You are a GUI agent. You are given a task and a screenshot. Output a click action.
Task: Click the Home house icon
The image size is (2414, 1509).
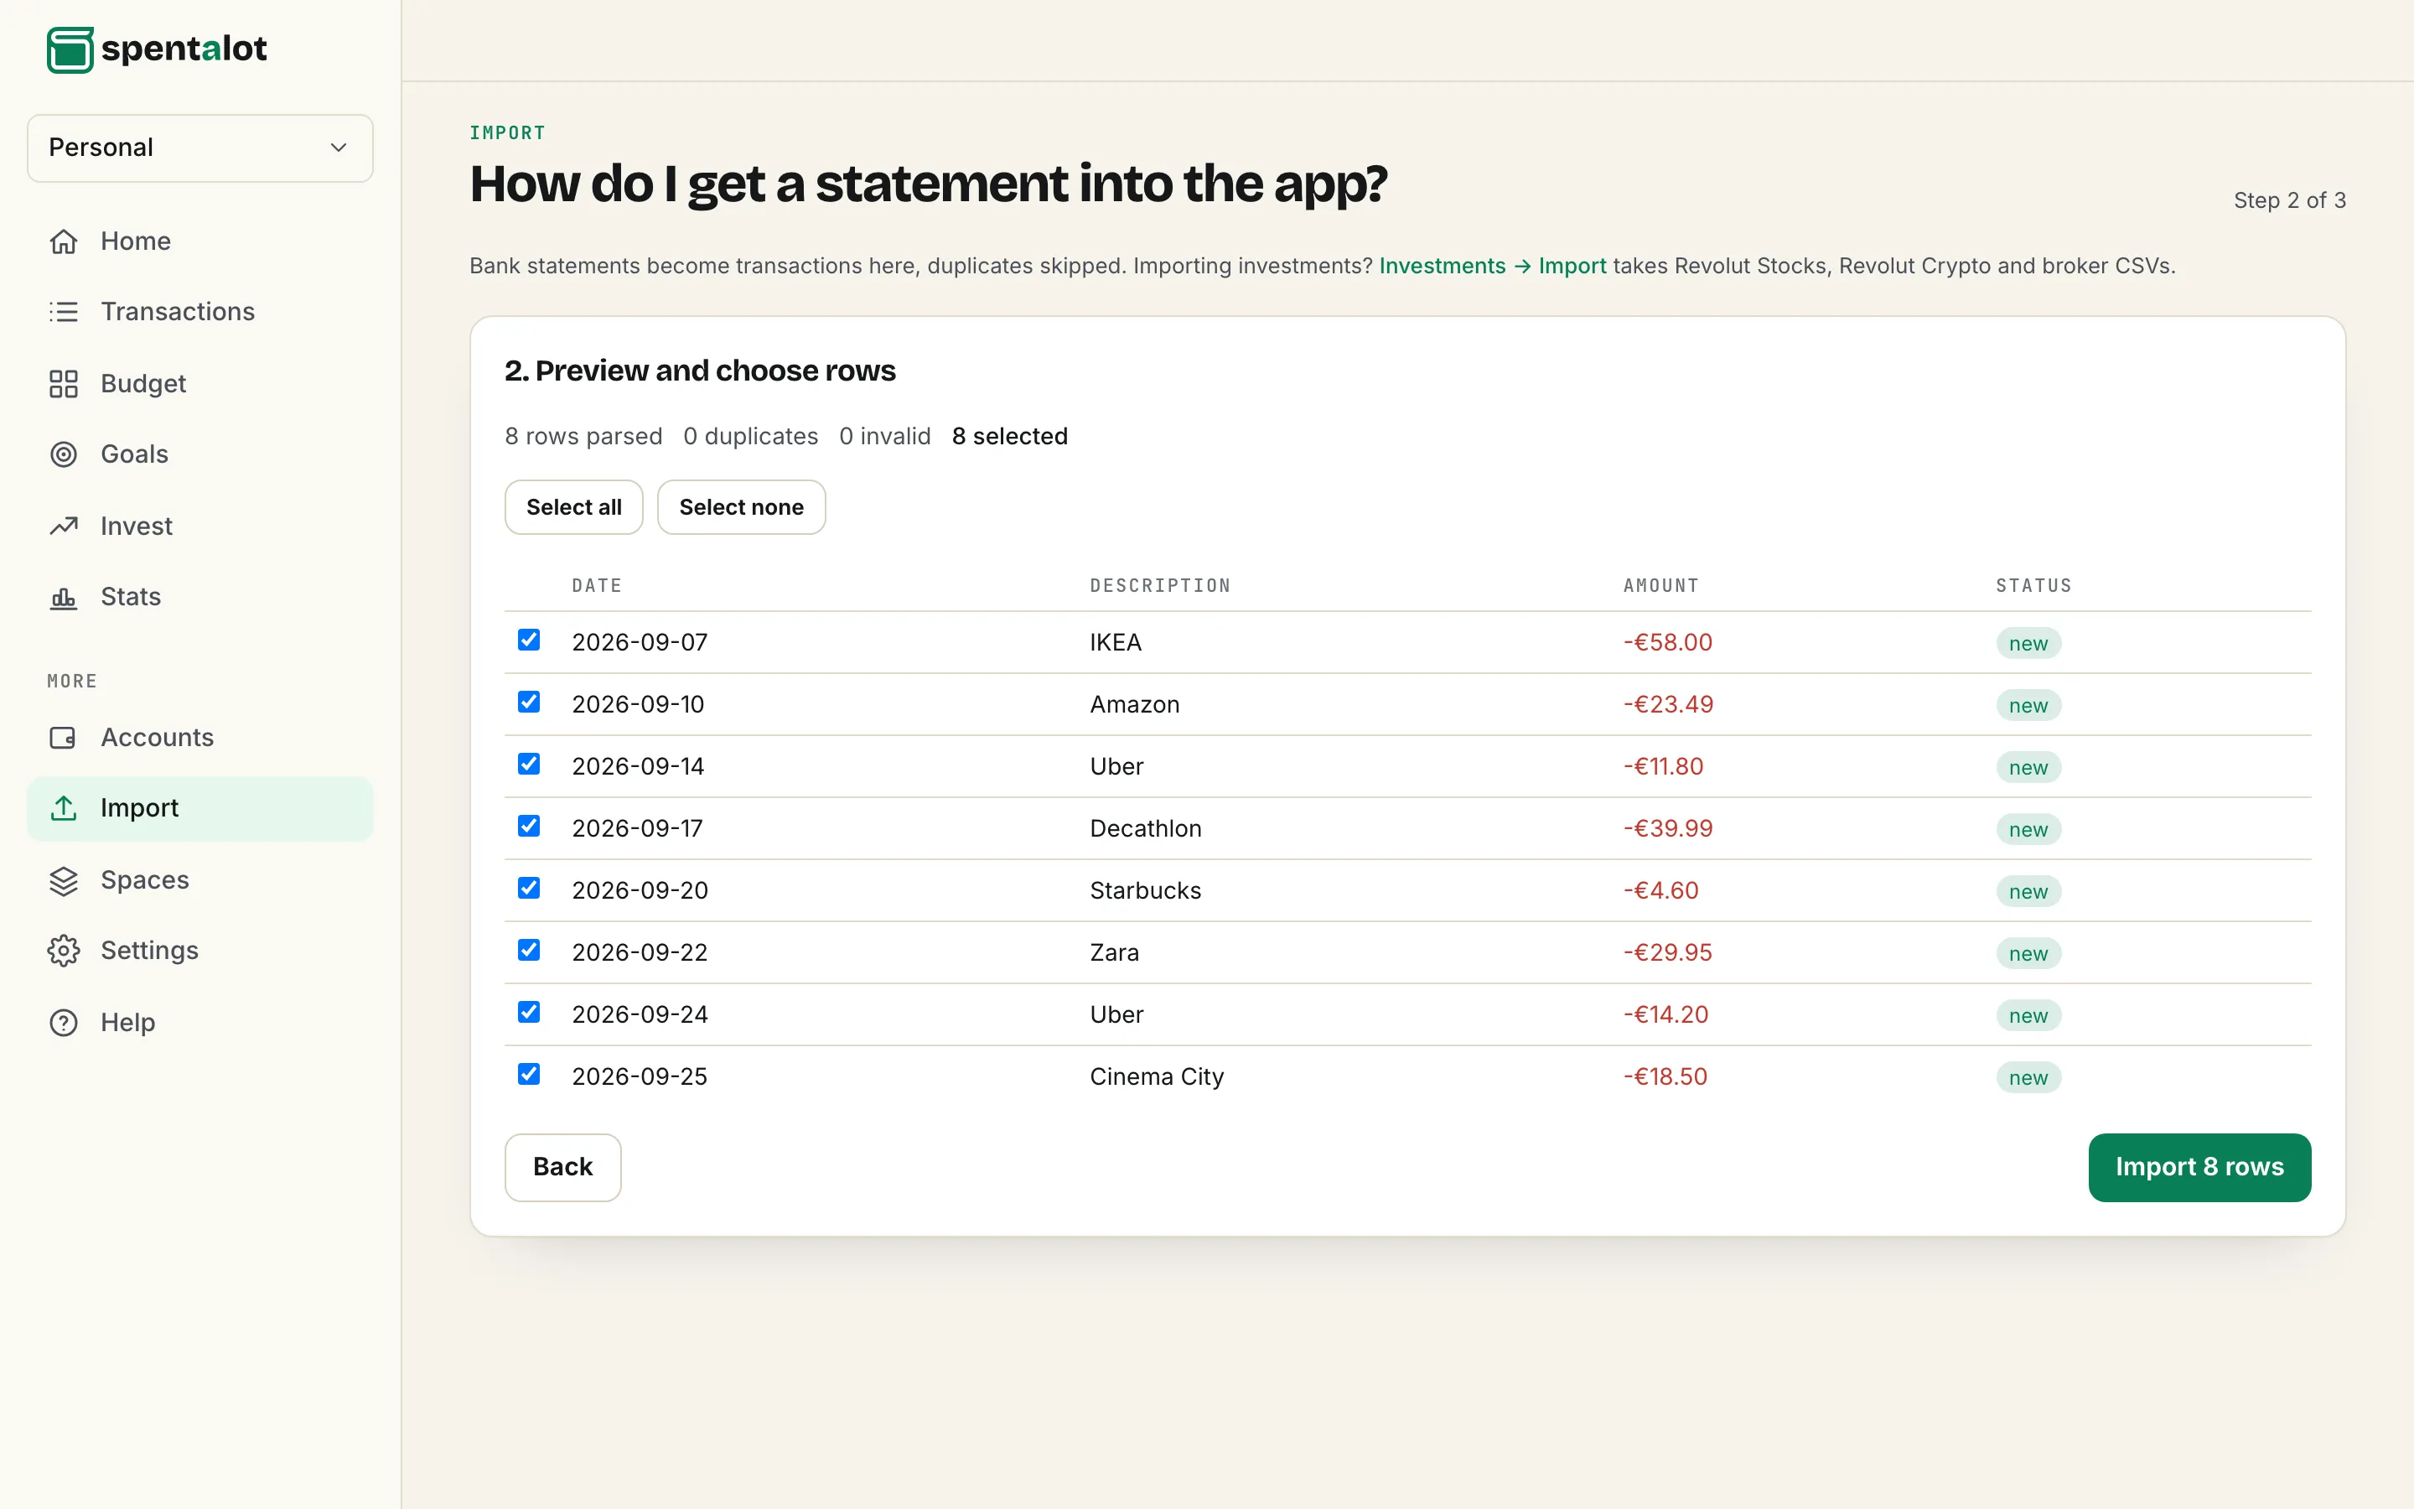64,241
